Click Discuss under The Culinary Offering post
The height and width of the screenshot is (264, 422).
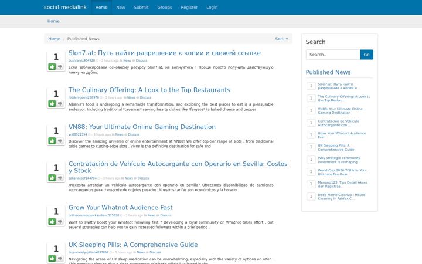145,97
